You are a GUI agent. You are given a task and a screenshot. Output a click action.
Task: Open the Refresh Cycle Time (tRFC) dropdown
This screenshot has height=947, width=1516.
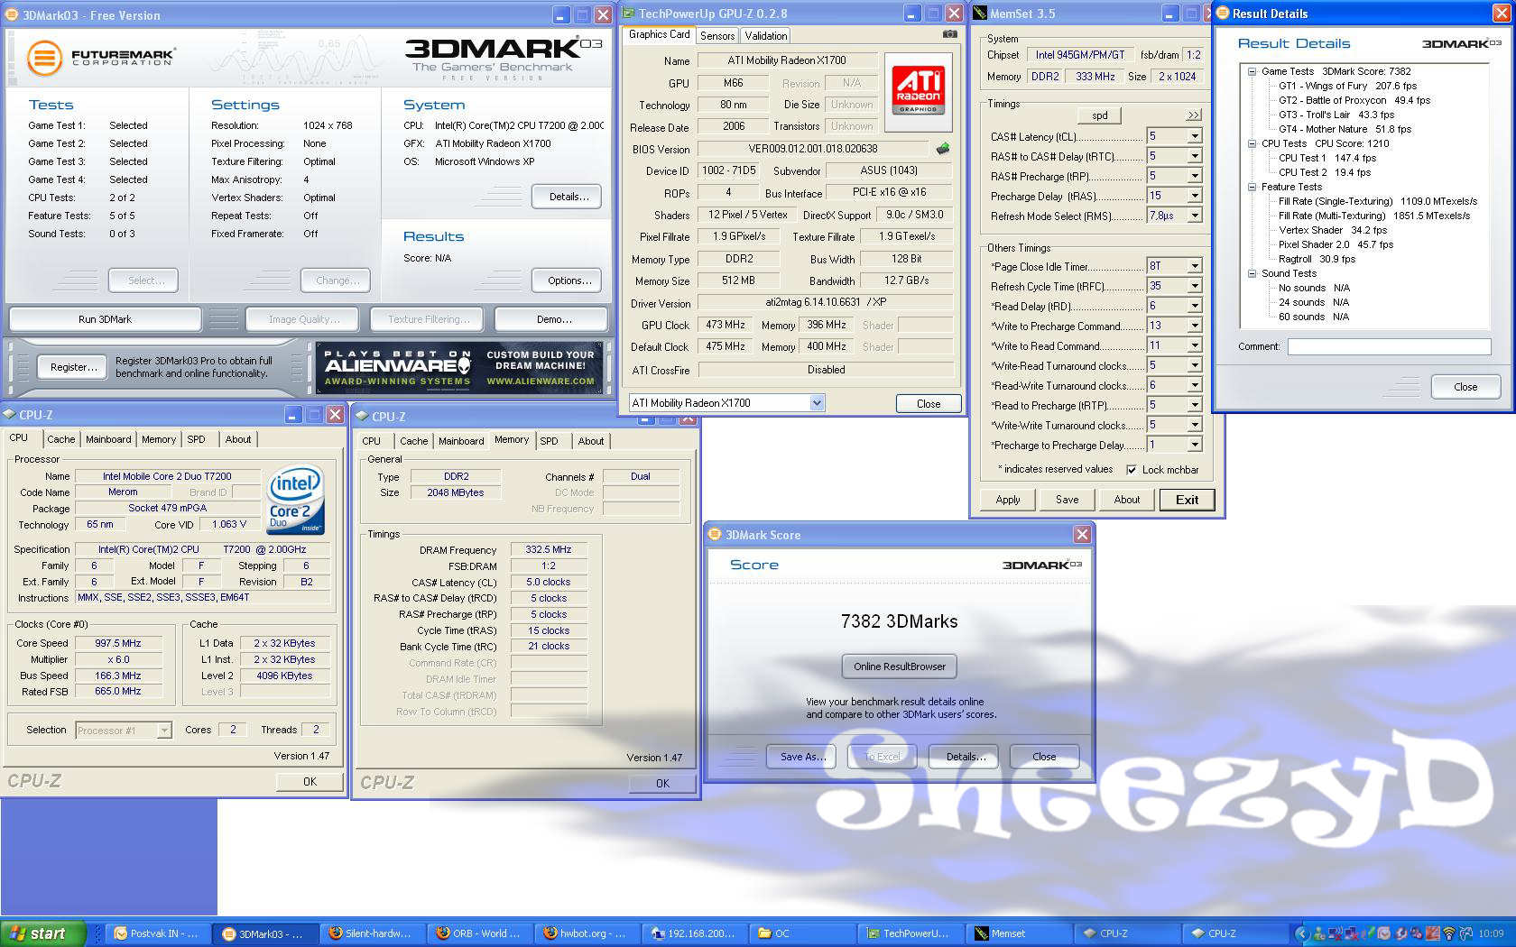(1195, 286)
